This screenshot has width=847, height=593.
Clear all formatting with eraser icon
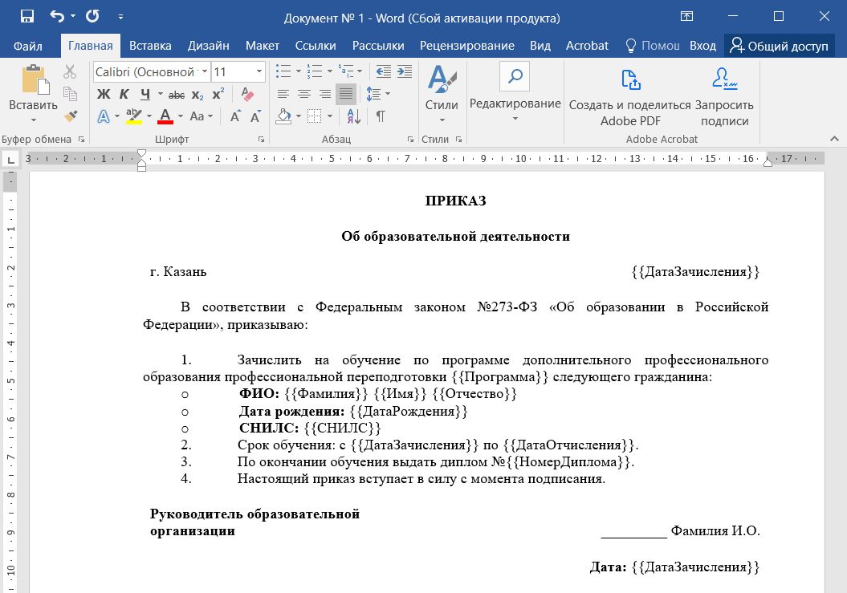coord(246,95)
